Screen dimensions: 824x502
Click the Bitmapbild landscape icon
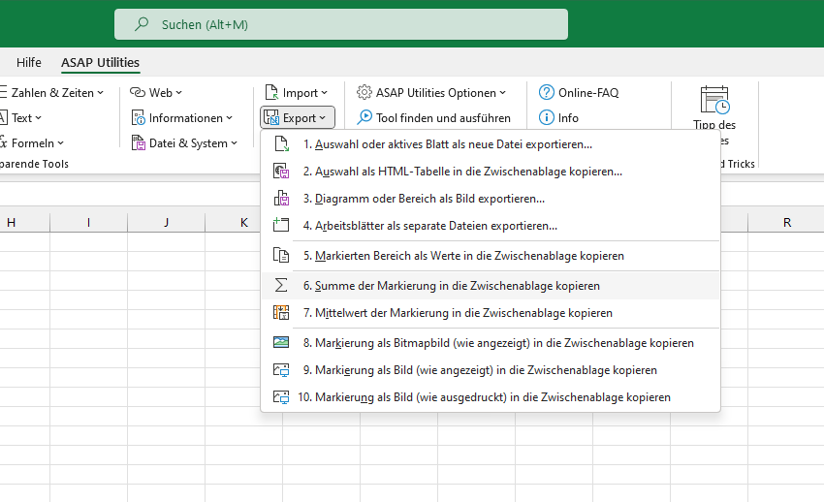click(x=281, y=343)
